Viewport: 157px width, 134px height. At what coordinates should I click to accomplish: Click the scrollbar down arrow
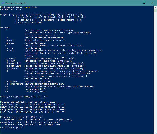tap(155, 132)
